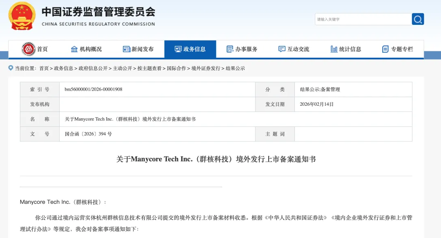The width and height of the screenshot is (441, 238).
Task: Open the 统计信息 navigation tab
Action: click(346, 49)
